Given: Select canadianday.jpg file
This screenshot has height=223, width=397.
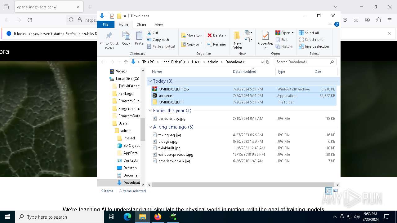Looking at the screenshot, I should click(243, 119).
